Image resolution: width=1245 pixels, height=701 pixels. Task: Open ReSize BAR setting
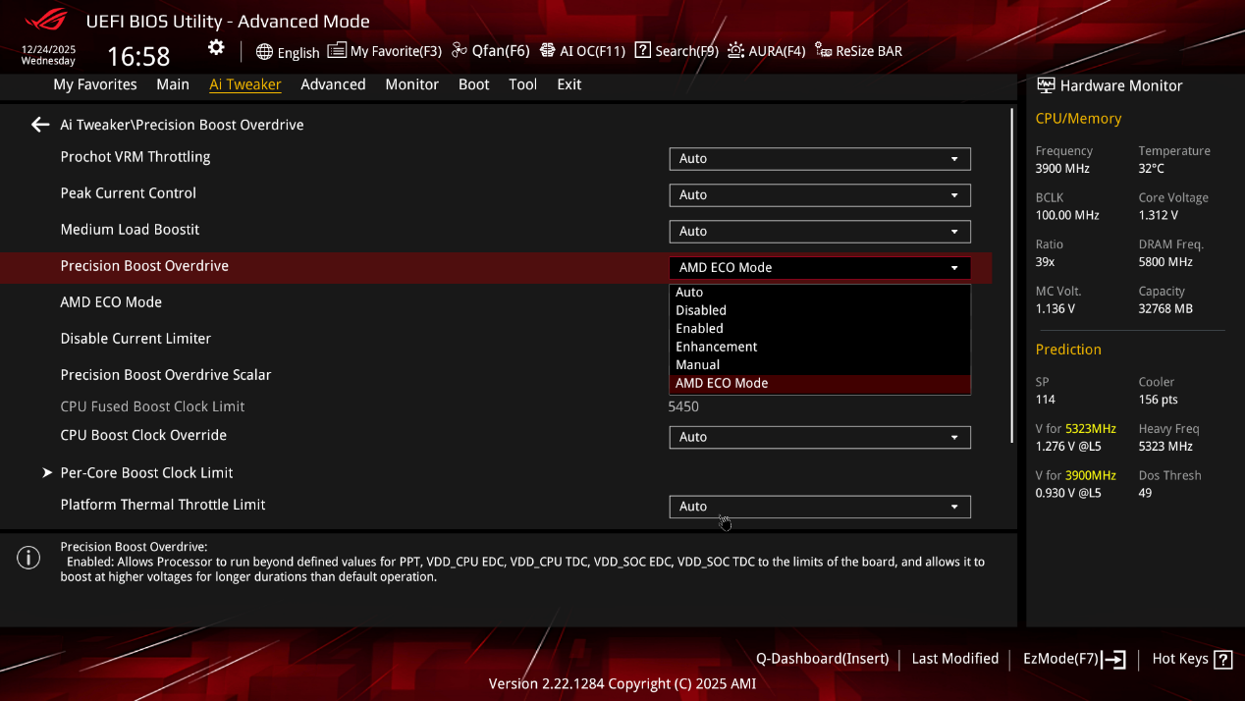tap(859, 51)
